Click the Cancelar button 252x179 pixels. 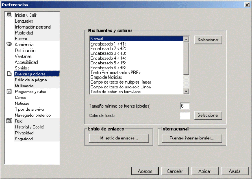pyautogui.click(x=175, y=171)
